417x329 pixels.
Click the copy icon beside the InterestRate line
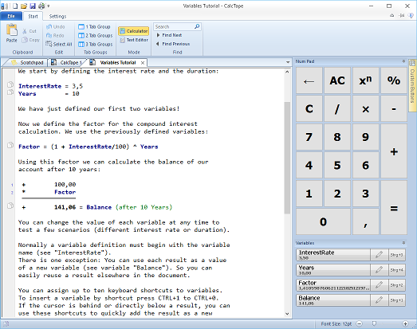point(10,84)
